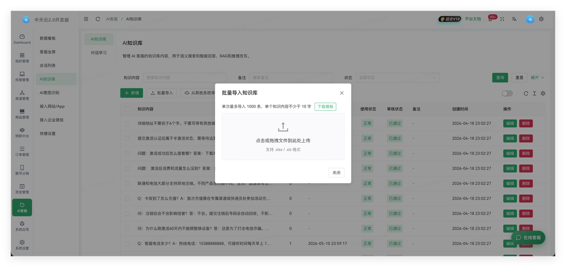Click the 下载模板 button

click(325, 107)
